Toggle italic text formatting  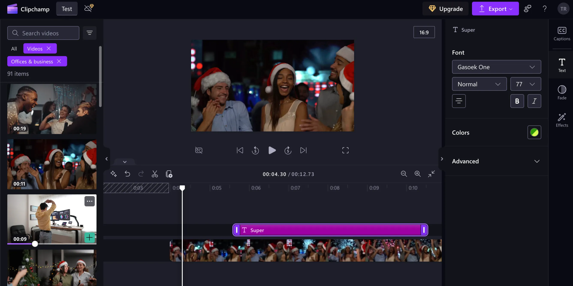[x=534, y=101]
